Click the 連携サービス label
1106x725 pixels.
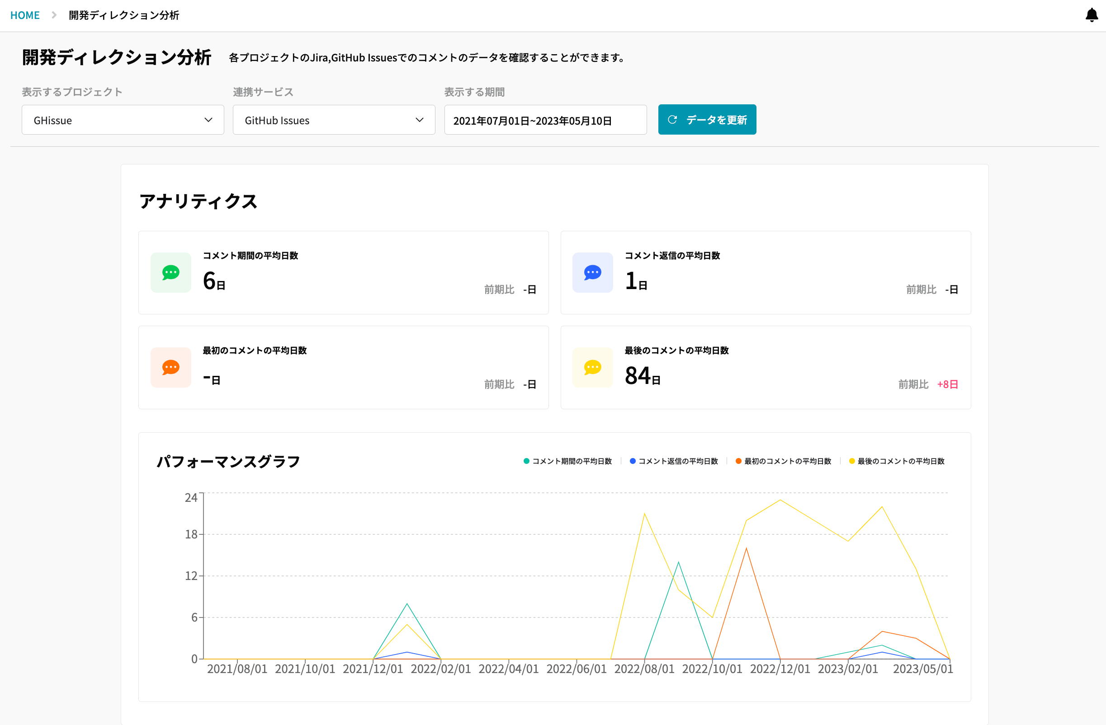click(263, 92)
